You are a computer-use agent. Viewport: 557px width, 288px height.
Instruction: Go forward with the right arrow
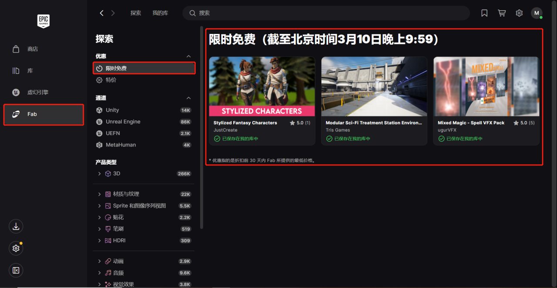pyautogui.click(x=113, y=13)
